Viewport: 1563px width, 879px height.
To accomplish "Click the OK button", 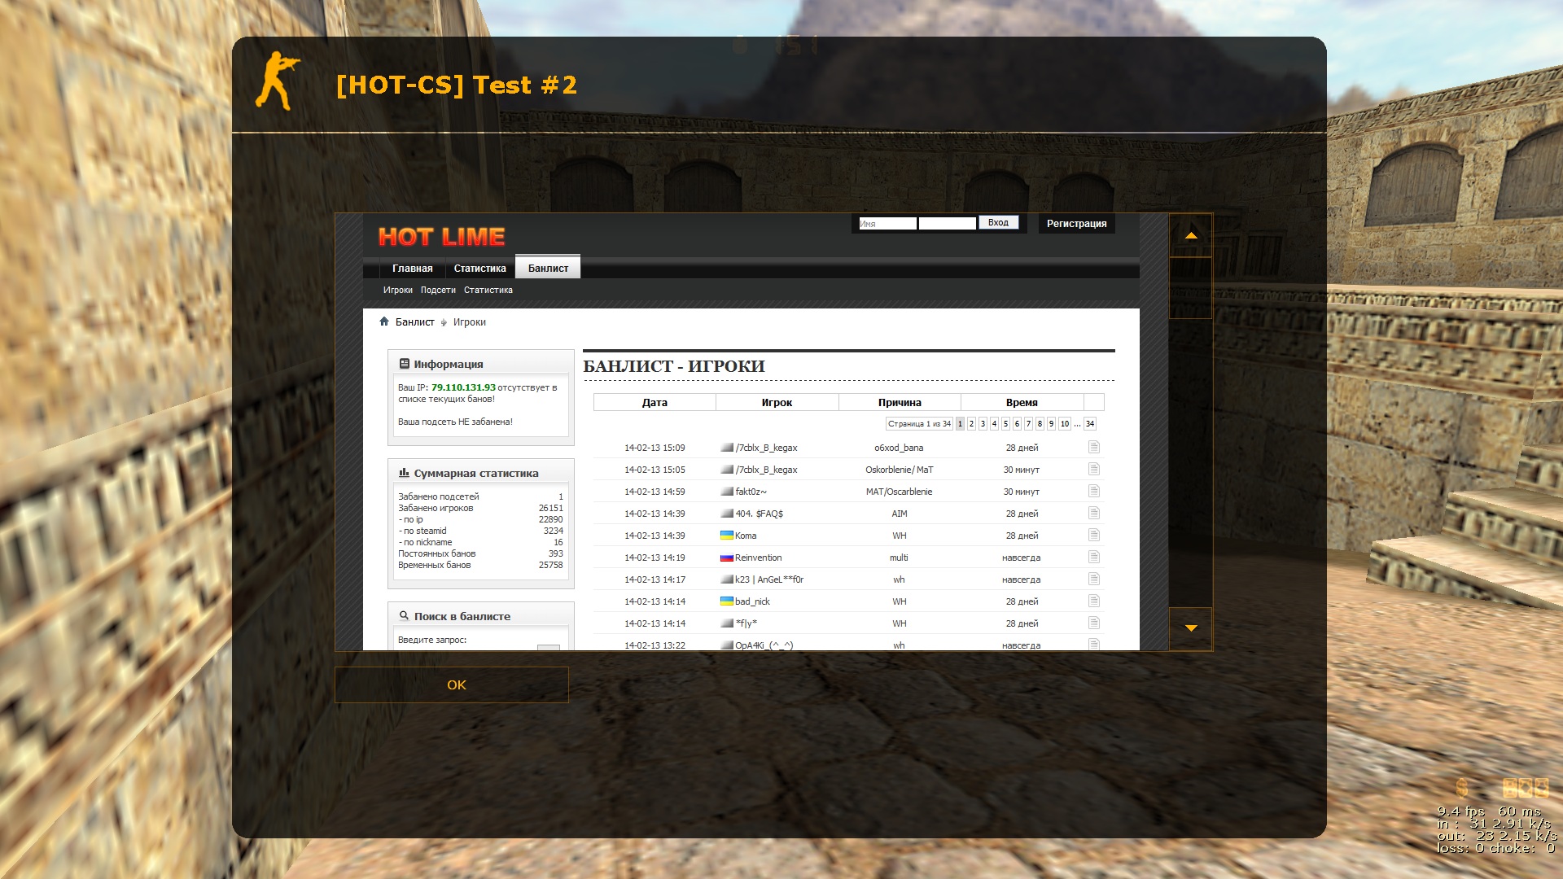I will click(x=452, y=685).
